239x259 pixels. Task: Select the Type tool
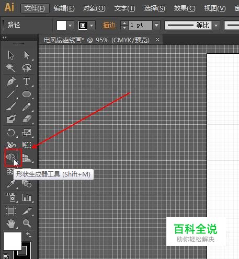(27, 81)
